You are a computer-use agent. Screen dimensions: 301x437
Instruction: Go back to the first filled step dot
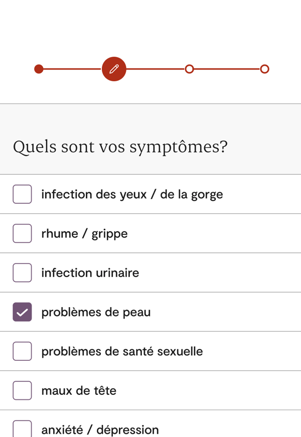pos(39,69)
